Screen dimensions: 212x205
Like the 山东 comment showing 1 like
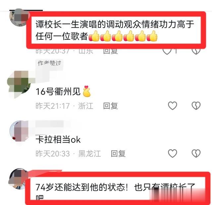click(167, 51)
